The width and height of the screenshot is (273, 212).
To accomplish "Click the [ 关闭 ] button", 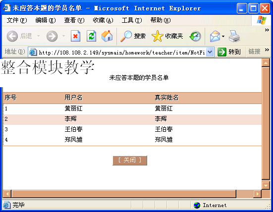I will point(130,160).
